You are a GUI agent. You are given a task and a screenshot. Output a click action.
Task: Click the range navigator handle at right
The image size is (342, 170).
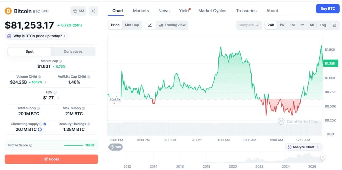(323, 157)
